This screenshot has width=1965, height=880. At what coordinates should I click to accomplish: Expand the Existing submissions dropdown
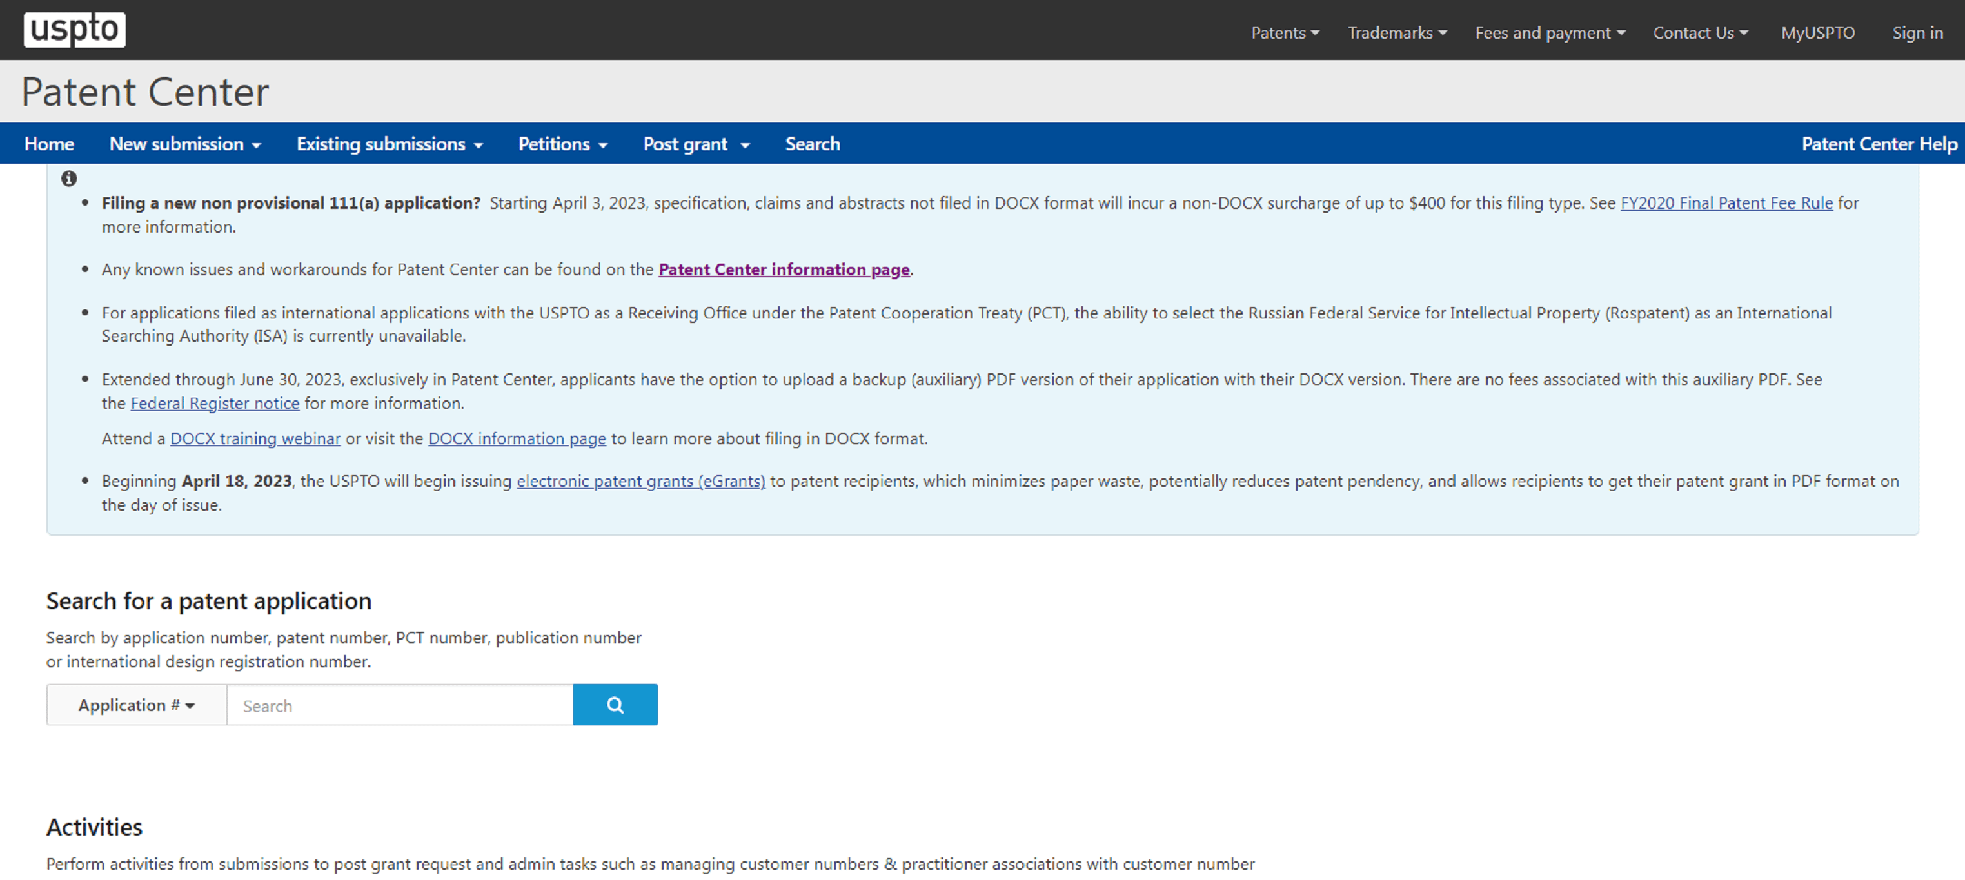(x=390, y=143)
